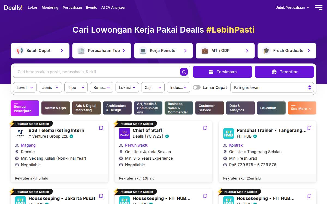Click the briefcase icon on MT / ODP
This screenshot has width=327, height=204.
coord(205,51)
